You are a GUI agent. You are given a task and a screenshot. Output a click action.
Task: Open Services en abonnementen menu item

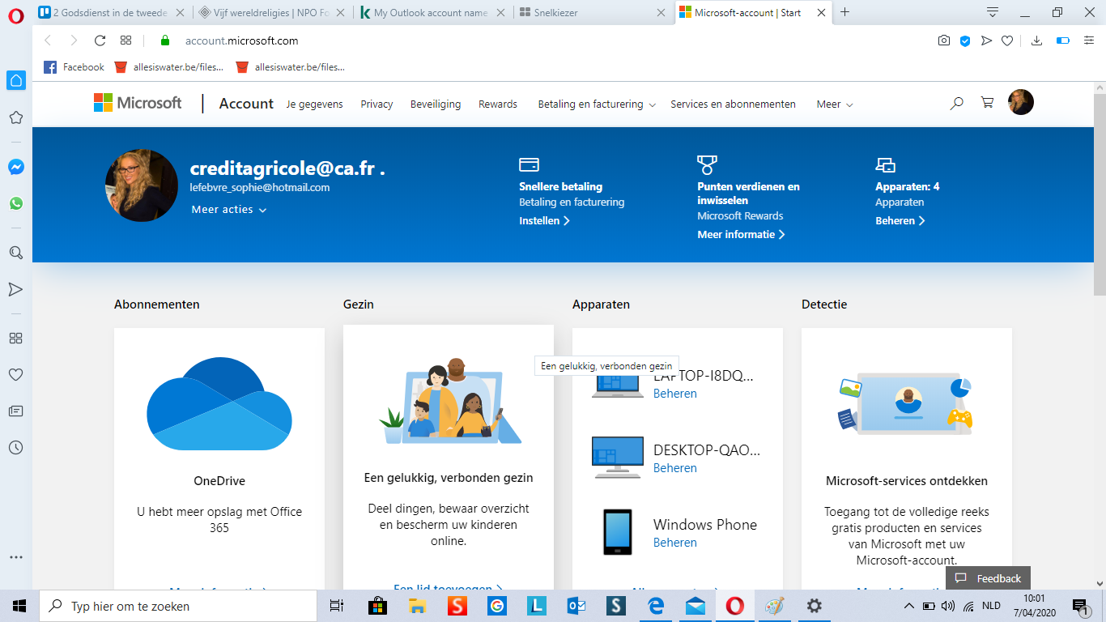pos(733,104)
